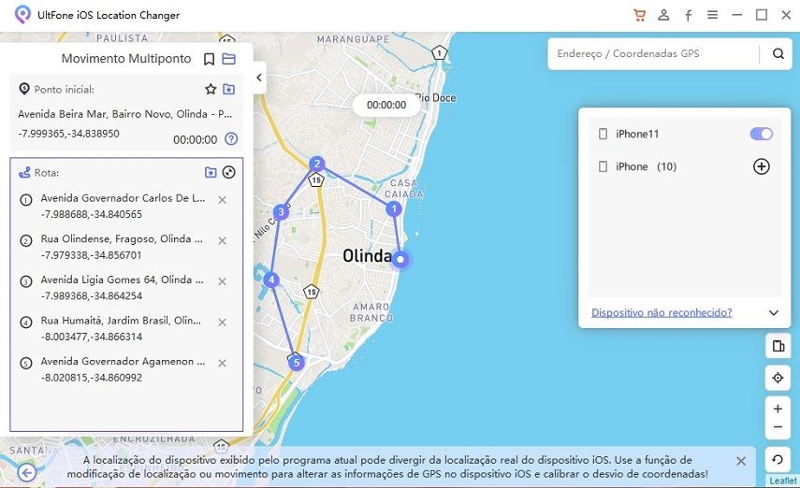Image resolution: width=800 pixels, height=488 pixels.
Task: Open the Dispositivo não reconhecido? link
Action: tap(662, 312)
